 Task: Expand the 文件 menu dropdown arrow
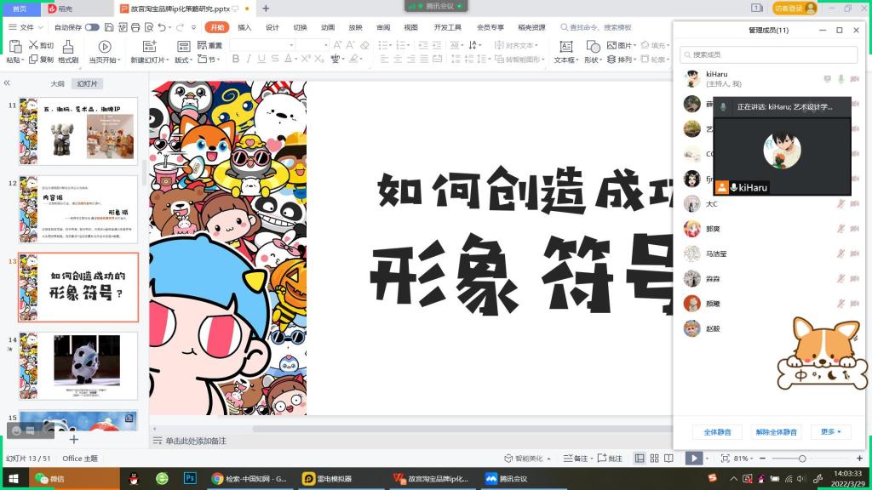pyautogui.click(x=41, y=27)
